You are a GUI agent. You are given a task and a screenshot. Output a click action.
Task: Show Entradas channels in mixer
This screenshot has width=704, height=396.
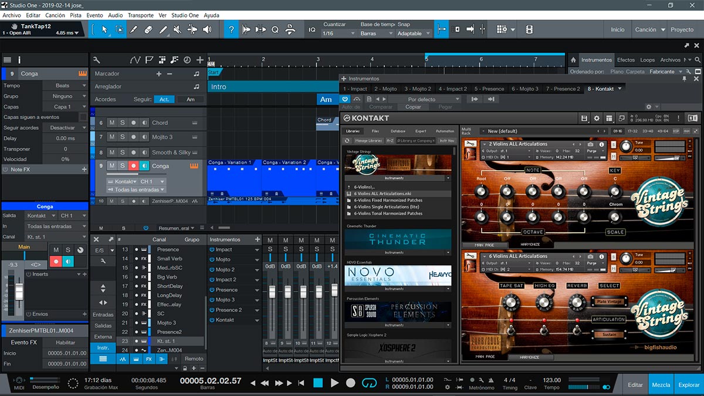pos(103,315)
